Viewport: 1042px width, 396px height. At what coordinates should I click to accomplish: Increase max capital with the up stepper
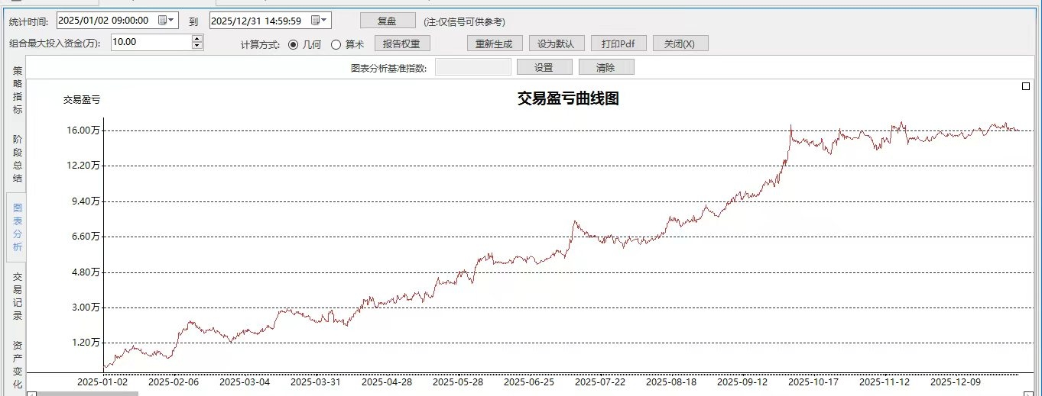tap(197, 39)
